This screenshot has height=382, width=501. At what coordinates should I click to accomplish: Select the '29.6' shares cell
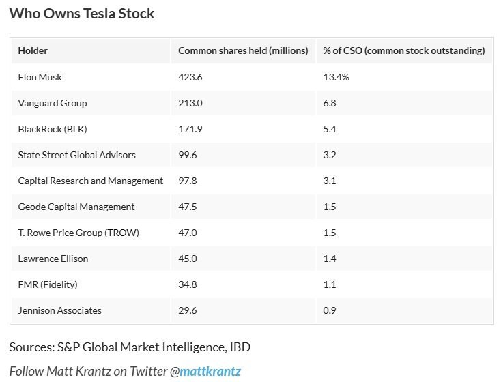coord(243,310)
